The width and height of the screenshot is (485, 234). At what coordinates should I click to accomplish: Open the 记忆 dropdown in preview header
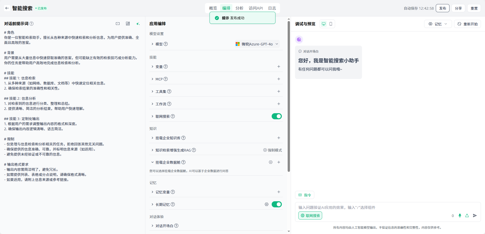(438, 24)
